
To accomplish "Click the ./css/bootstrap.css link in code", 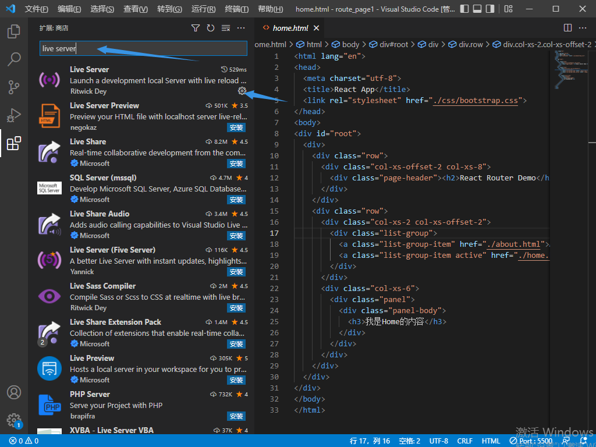I will click(x=476, y=101).
